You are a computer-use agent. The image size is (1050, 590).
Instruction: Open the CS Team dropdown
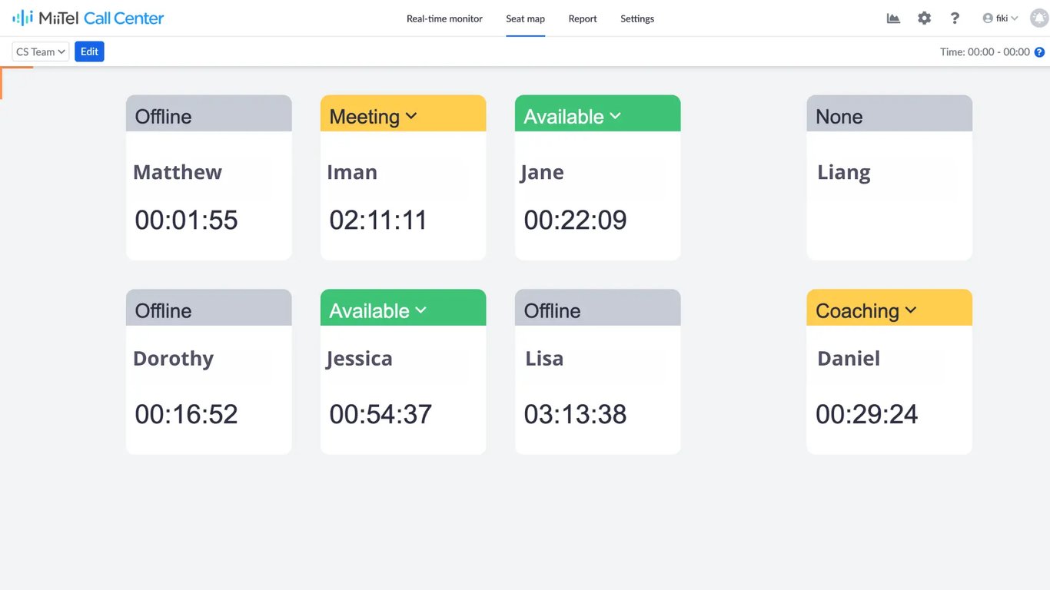point(41,51)
